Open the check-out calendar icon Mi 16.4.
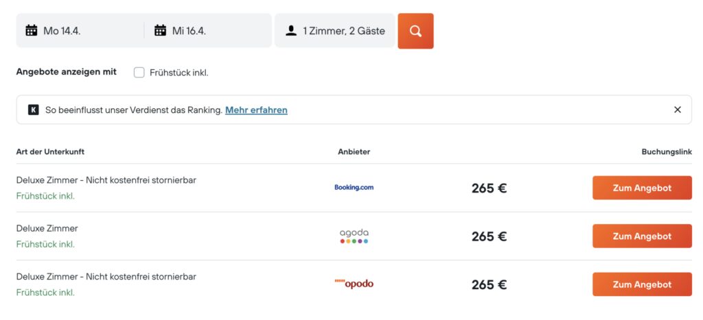The image size is (703, 320). click(x=160, y=31)
